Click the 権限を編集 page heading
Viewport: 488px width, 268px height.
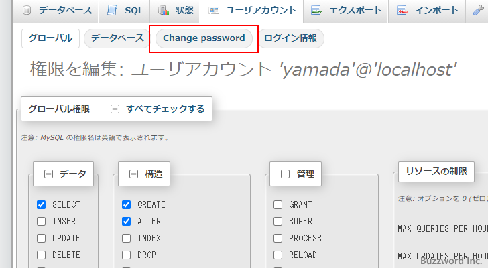point(243,69)
